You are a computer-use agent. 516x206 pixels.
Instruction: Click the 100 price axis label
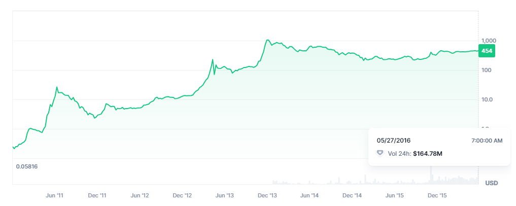pyautogui.click(x=486, y=70)
